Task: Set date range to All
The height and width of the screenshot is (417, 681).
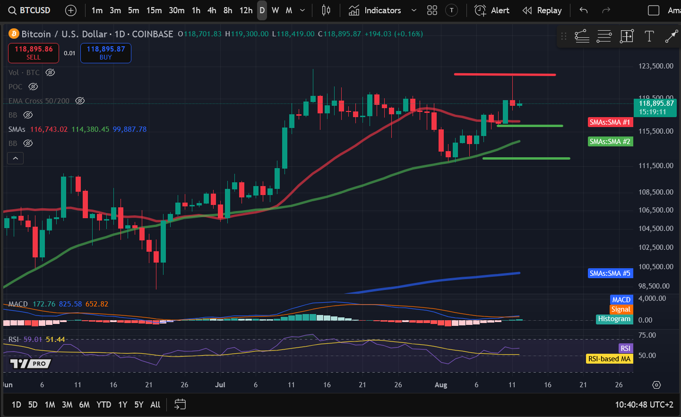Action: (155, 405)
